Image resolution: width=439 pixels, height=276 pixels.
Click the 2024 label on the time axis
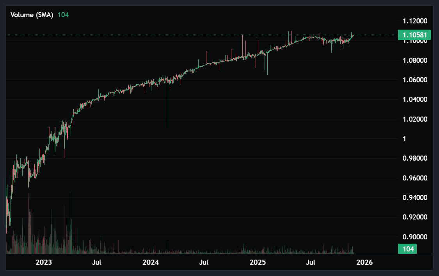[151, 262]
